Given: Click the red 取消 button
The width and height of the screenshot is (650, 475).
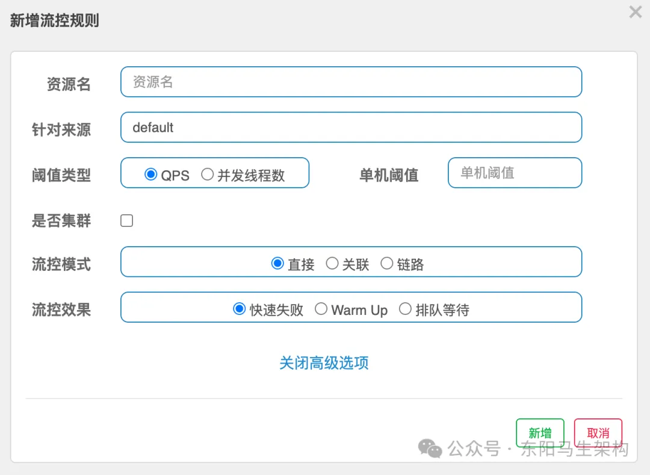Looking at the screenshot, I should point(598,433).
